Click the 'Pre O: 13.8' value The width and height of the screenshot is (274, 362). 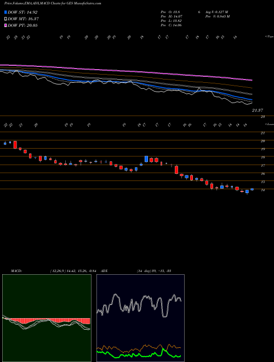pos(170,12)
